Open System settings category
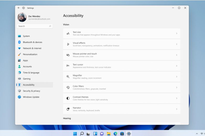 pyautogui.click(x=26, y=36)
